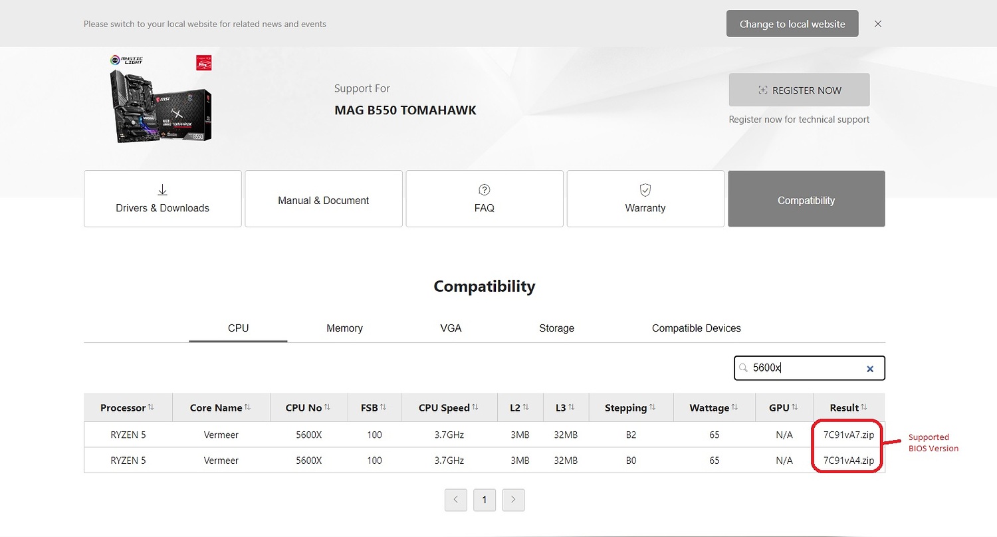This screenshot has height=537, width=997.
Task: Switch to the VGA tab
Action: coord(451,328)
